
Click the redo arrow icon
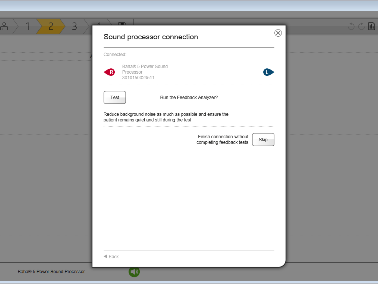click(x=361, y=26)
